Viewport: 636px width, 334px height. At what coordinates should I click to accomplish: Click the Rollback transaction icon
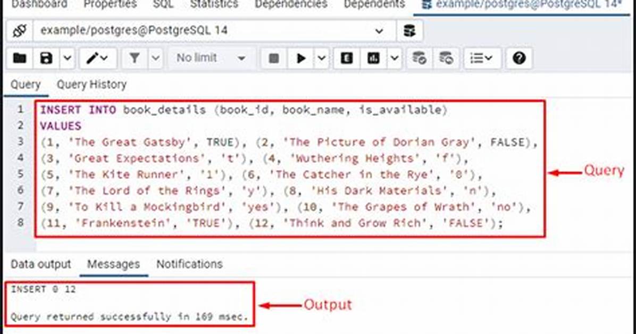click(446, 59)
